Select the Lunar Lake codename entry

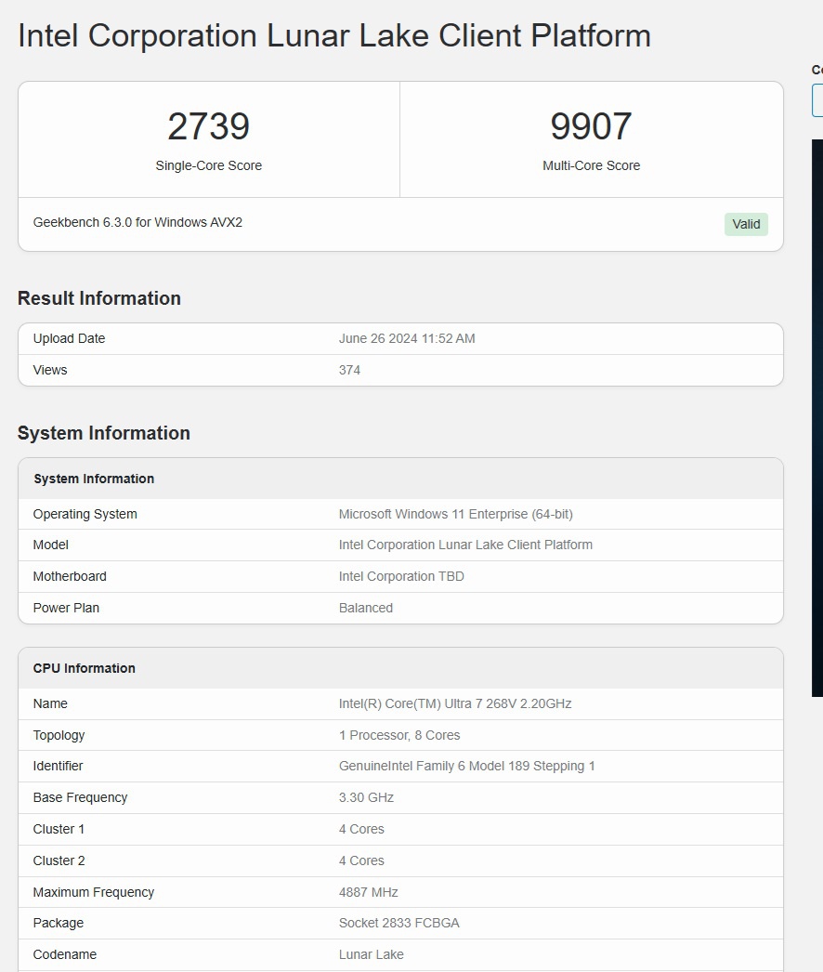pyautogui.click(x=371, y=954)
